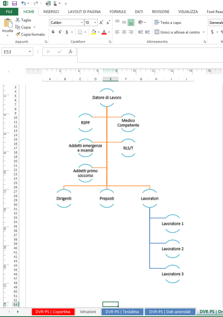The width and height of the screenshot is (223, 317).
Task: Switch to the DVR-PS | Testatina sheet
Action: tap(122, 312)
